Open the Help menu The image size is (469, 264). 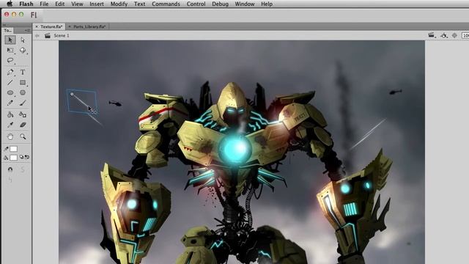[267, 4]
